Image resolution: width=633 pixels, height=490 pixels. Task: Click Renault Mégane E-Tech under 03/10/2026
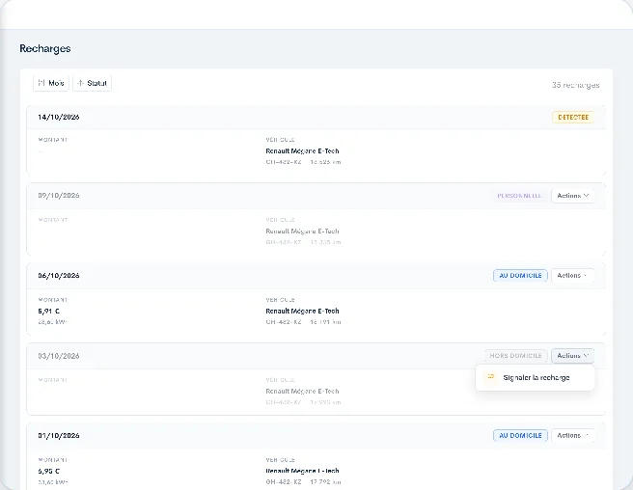click(302, 391)
